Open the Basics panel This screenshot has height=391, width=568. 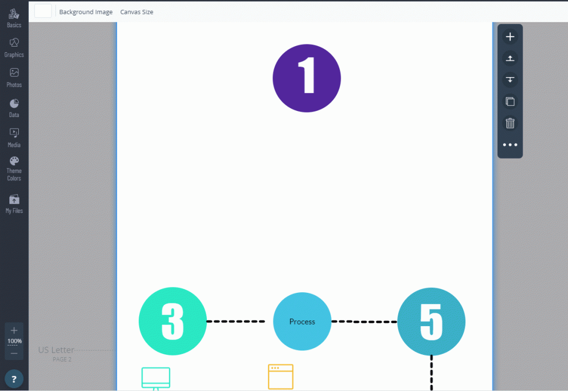point(14,17)
